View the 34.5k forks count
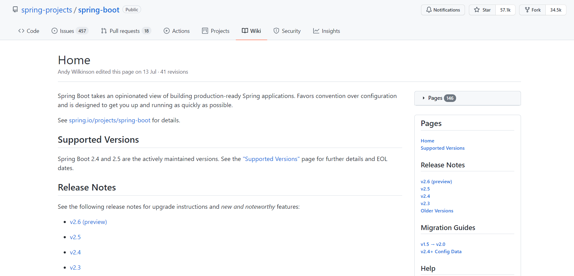This screenshot has height=276, width=574. point(556,10)
